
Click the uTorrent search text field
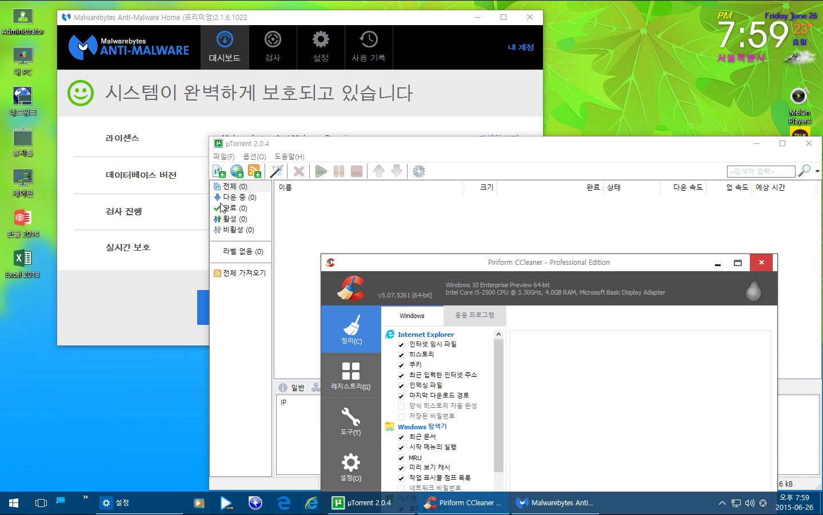click(x=761, y=171)
